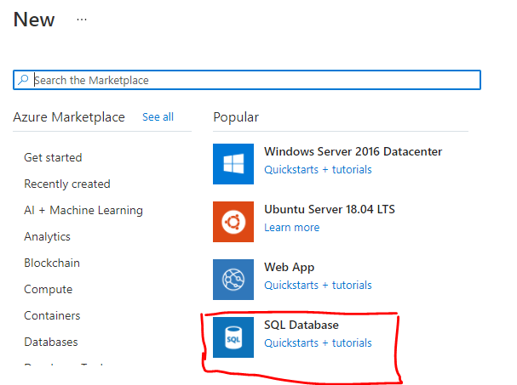The image size is (517, 385).
Task: Open the ellipsis menu next to New
Action: coord(82,20)
